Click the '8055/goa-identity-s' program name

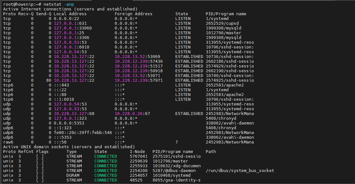point(177,180)
